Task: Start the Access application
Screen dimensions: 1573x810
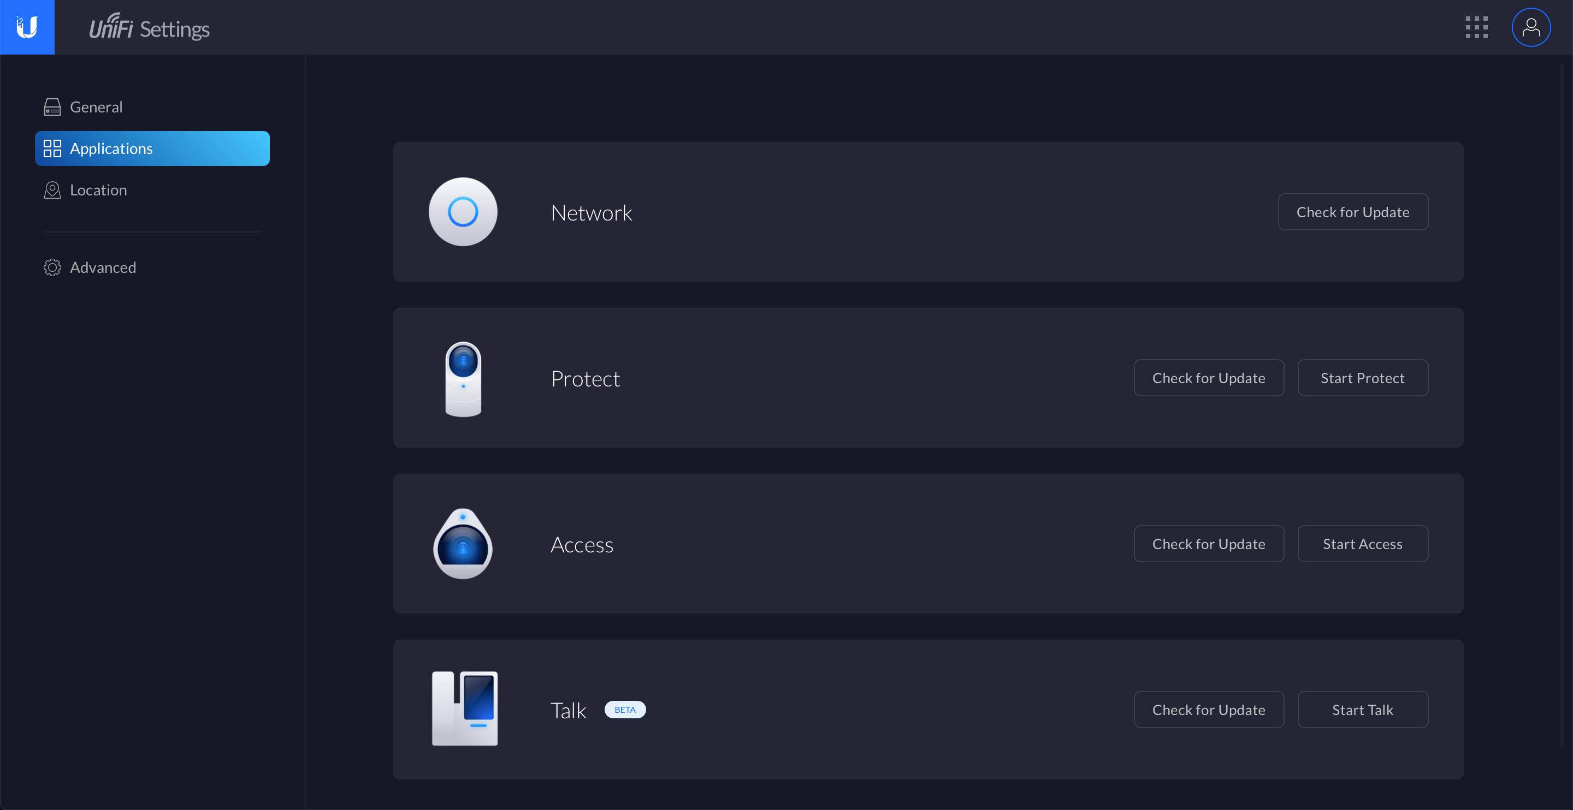Action: tap(1363, 543)
